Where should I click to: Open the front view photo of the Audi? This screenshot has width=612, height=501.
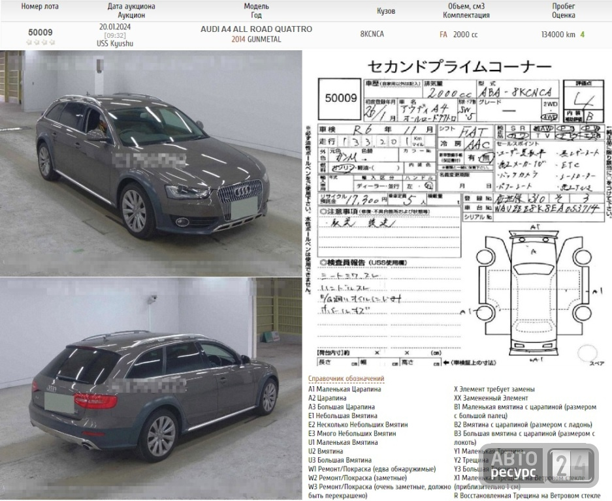[x=151, y=163]
